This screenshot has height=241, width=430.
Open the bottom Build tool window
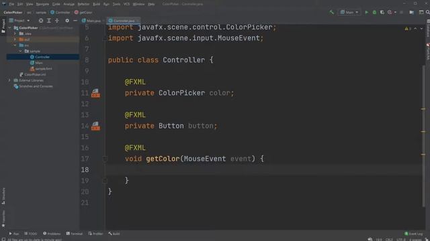[114, 234]
